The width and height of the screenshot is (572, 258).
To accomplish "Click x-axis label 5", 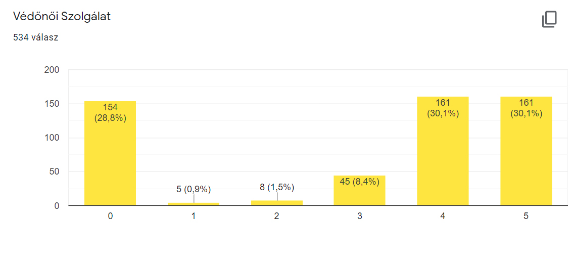I will tap(526, 217).
